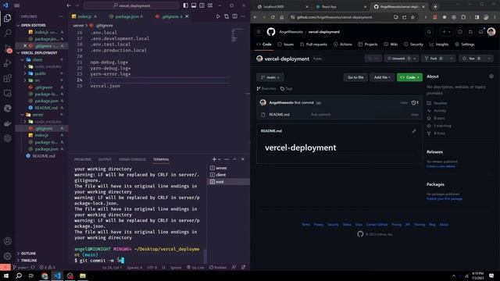This screenshot has height=281, width=500.
Task: Close the .gitignore editor tab
Action: click(x=187, y=16)
